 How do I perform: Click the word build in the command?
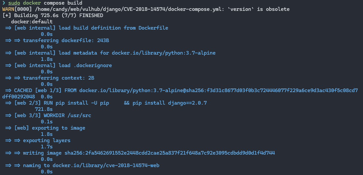[x=75, y=3]
